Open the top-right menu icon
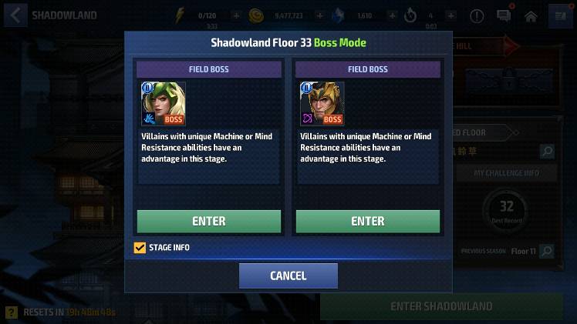 pos(560,16)
